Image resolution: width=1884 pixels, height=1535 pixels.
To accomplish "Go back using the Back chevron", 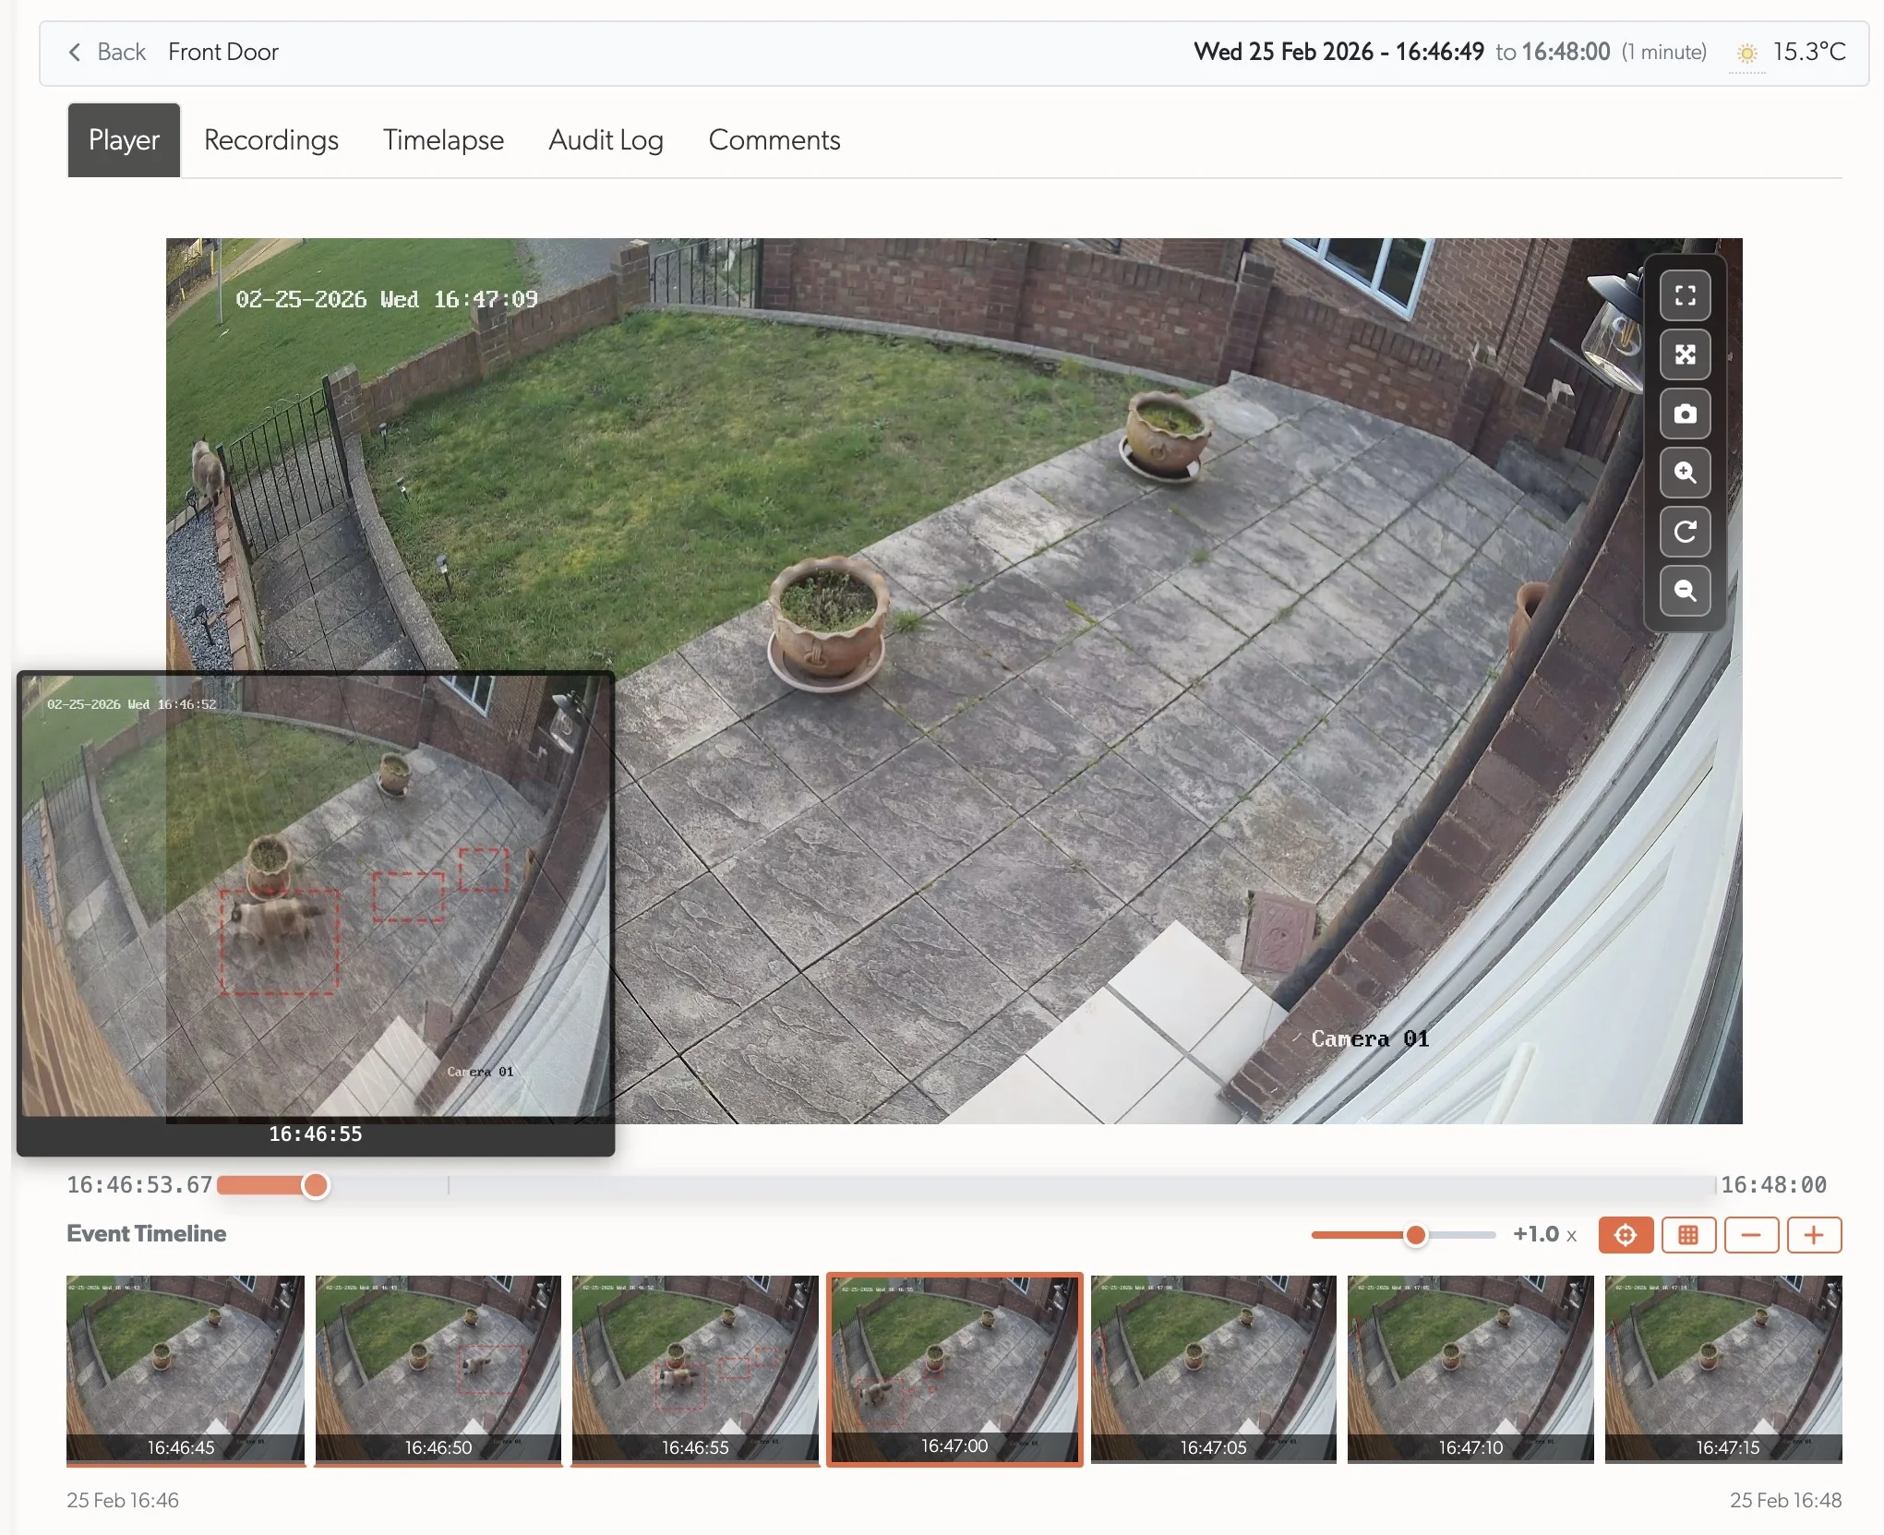I will [76, 53].
